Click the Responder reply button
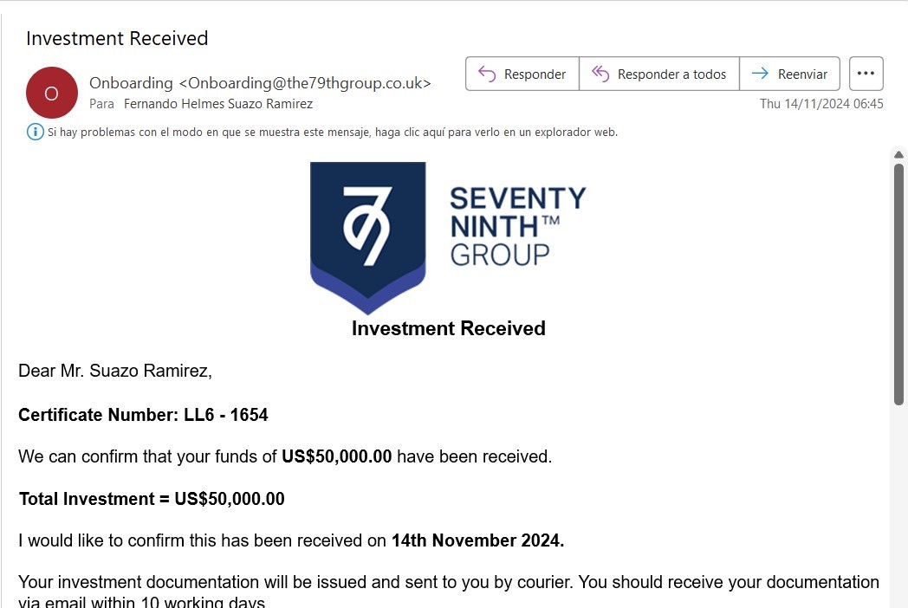 pyautogui.click(x=522, y=74)
